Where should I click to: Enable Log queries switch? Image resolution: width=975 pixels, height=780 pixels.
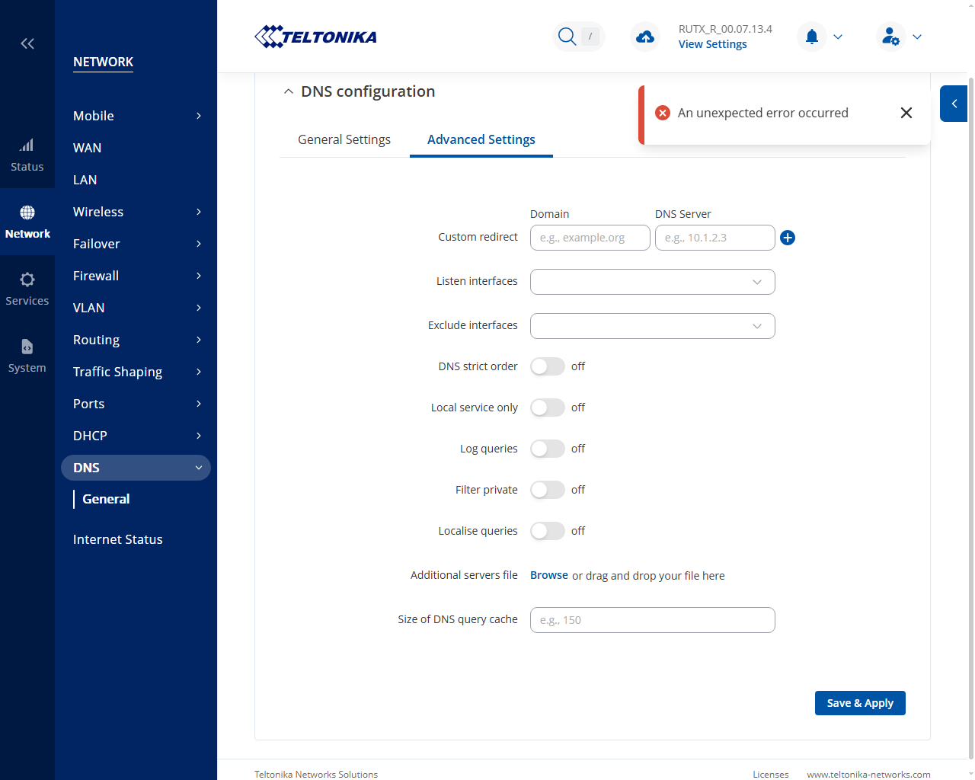coord(548,449)
